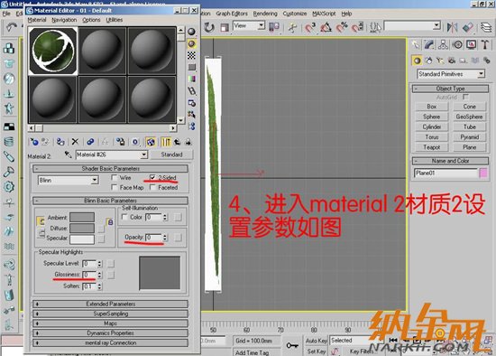The image size is (496, 356).
Task: Click the key lock selection icon
Action: pos(291,345)
